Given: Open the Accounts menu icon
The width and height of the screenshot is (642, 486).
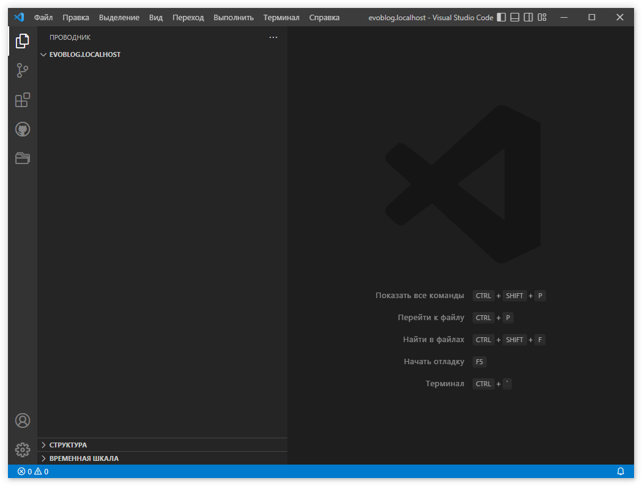Looking at the screenshot, I should pyautogui.click(x=22, y=421).
